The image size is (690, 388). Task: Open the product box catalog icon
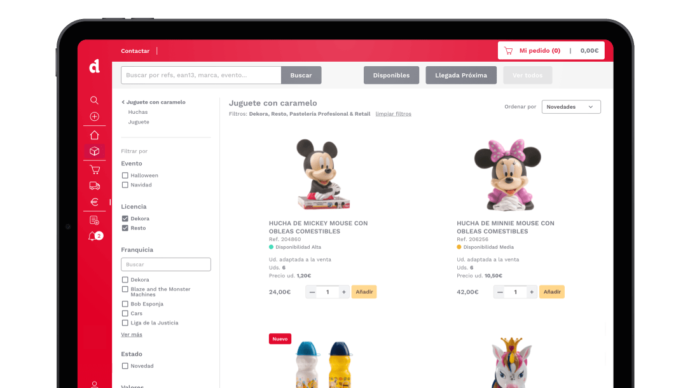[x=94, y=151]
